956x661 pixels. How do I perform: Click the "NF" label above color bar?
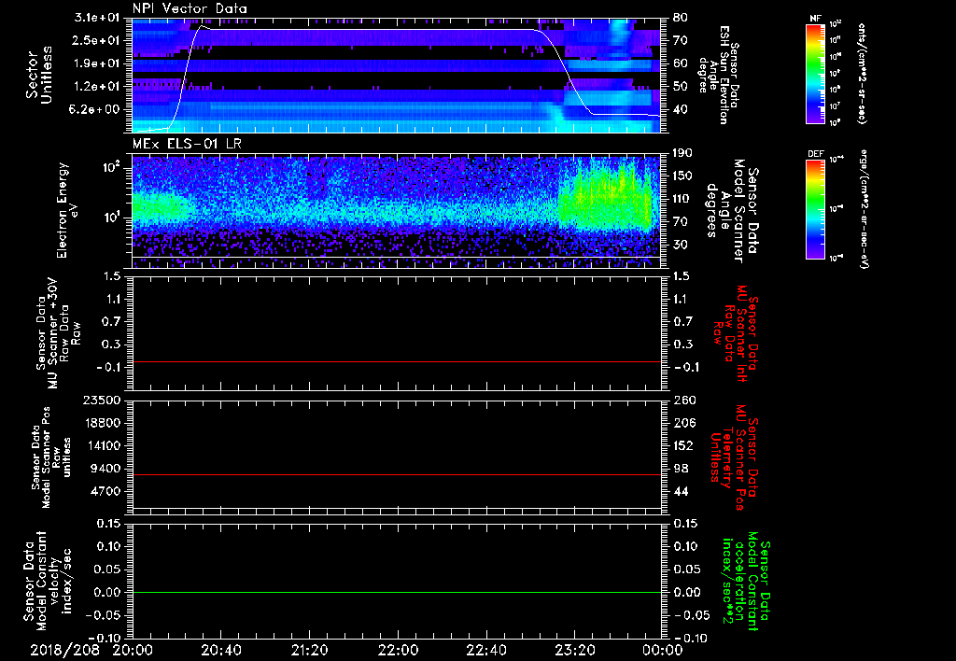[x=815, y=19]
